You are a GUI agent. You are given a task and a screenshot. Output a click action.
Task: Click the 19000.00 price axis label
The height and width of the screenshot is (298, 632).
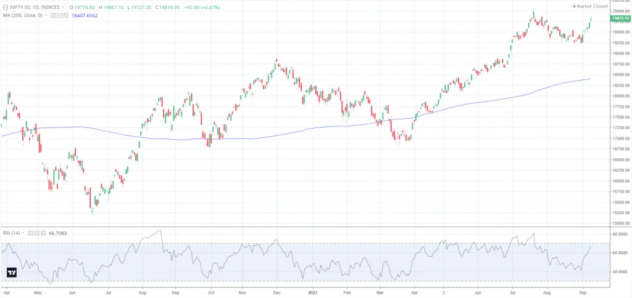click(x=621, y=54)
